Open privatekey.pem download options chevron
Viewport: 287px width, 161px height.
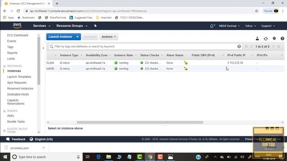coord(44,148)
